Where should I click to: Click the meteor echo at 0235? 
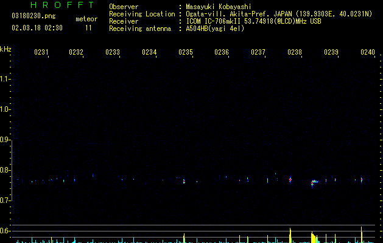[184, 181]
